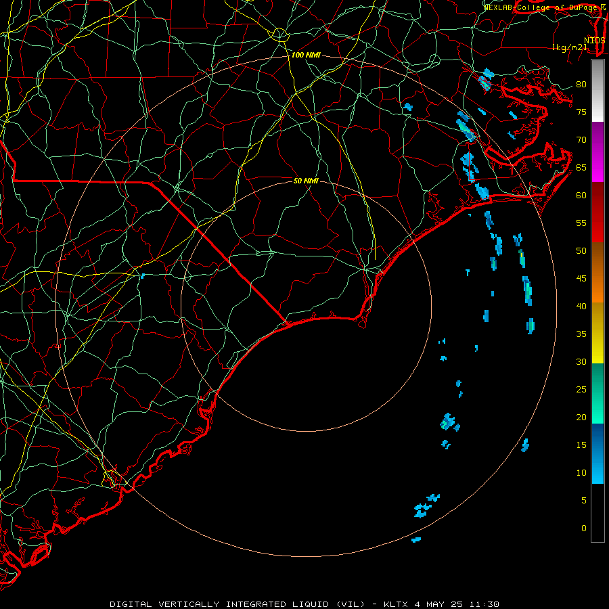The height and width of the screenshot is (609, 609).
Task: Click the 65 value on the color scale
Action: click(581, 167)
